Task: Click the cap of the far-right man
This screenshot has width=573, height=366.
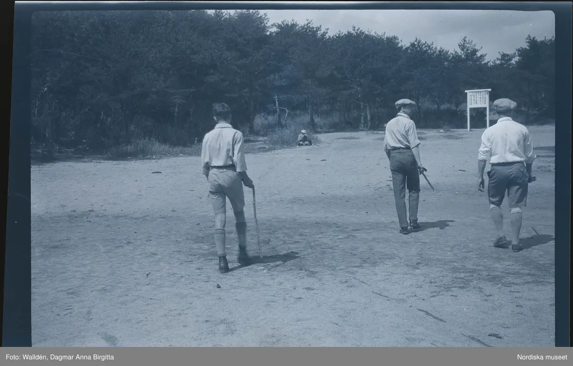Action: [504, 103]
